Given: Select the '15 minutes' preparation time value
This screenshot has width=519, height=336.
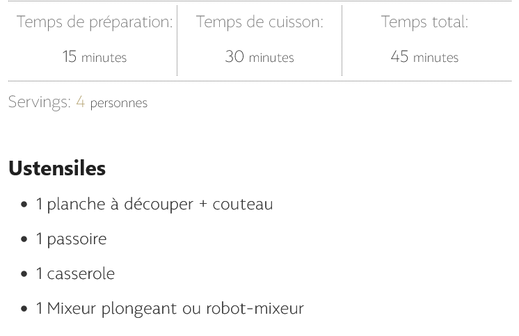Looking at the screenshot, I should point(94,56).
